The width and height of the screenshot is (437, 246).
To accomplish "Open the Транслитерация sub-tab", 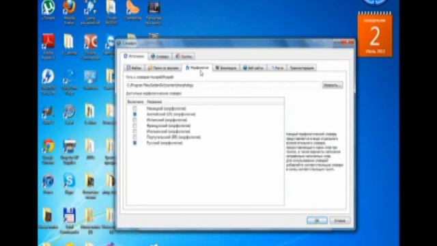I will 302,68.
